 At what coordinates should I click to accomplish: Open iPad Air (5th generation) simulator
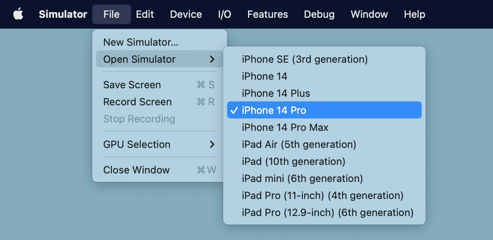299,144
